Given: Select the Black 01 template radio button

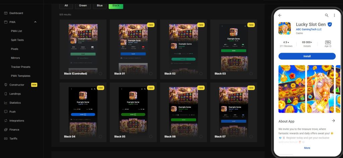Looking at the screenshot, I should pyautogui.click(x=151, y=73).
